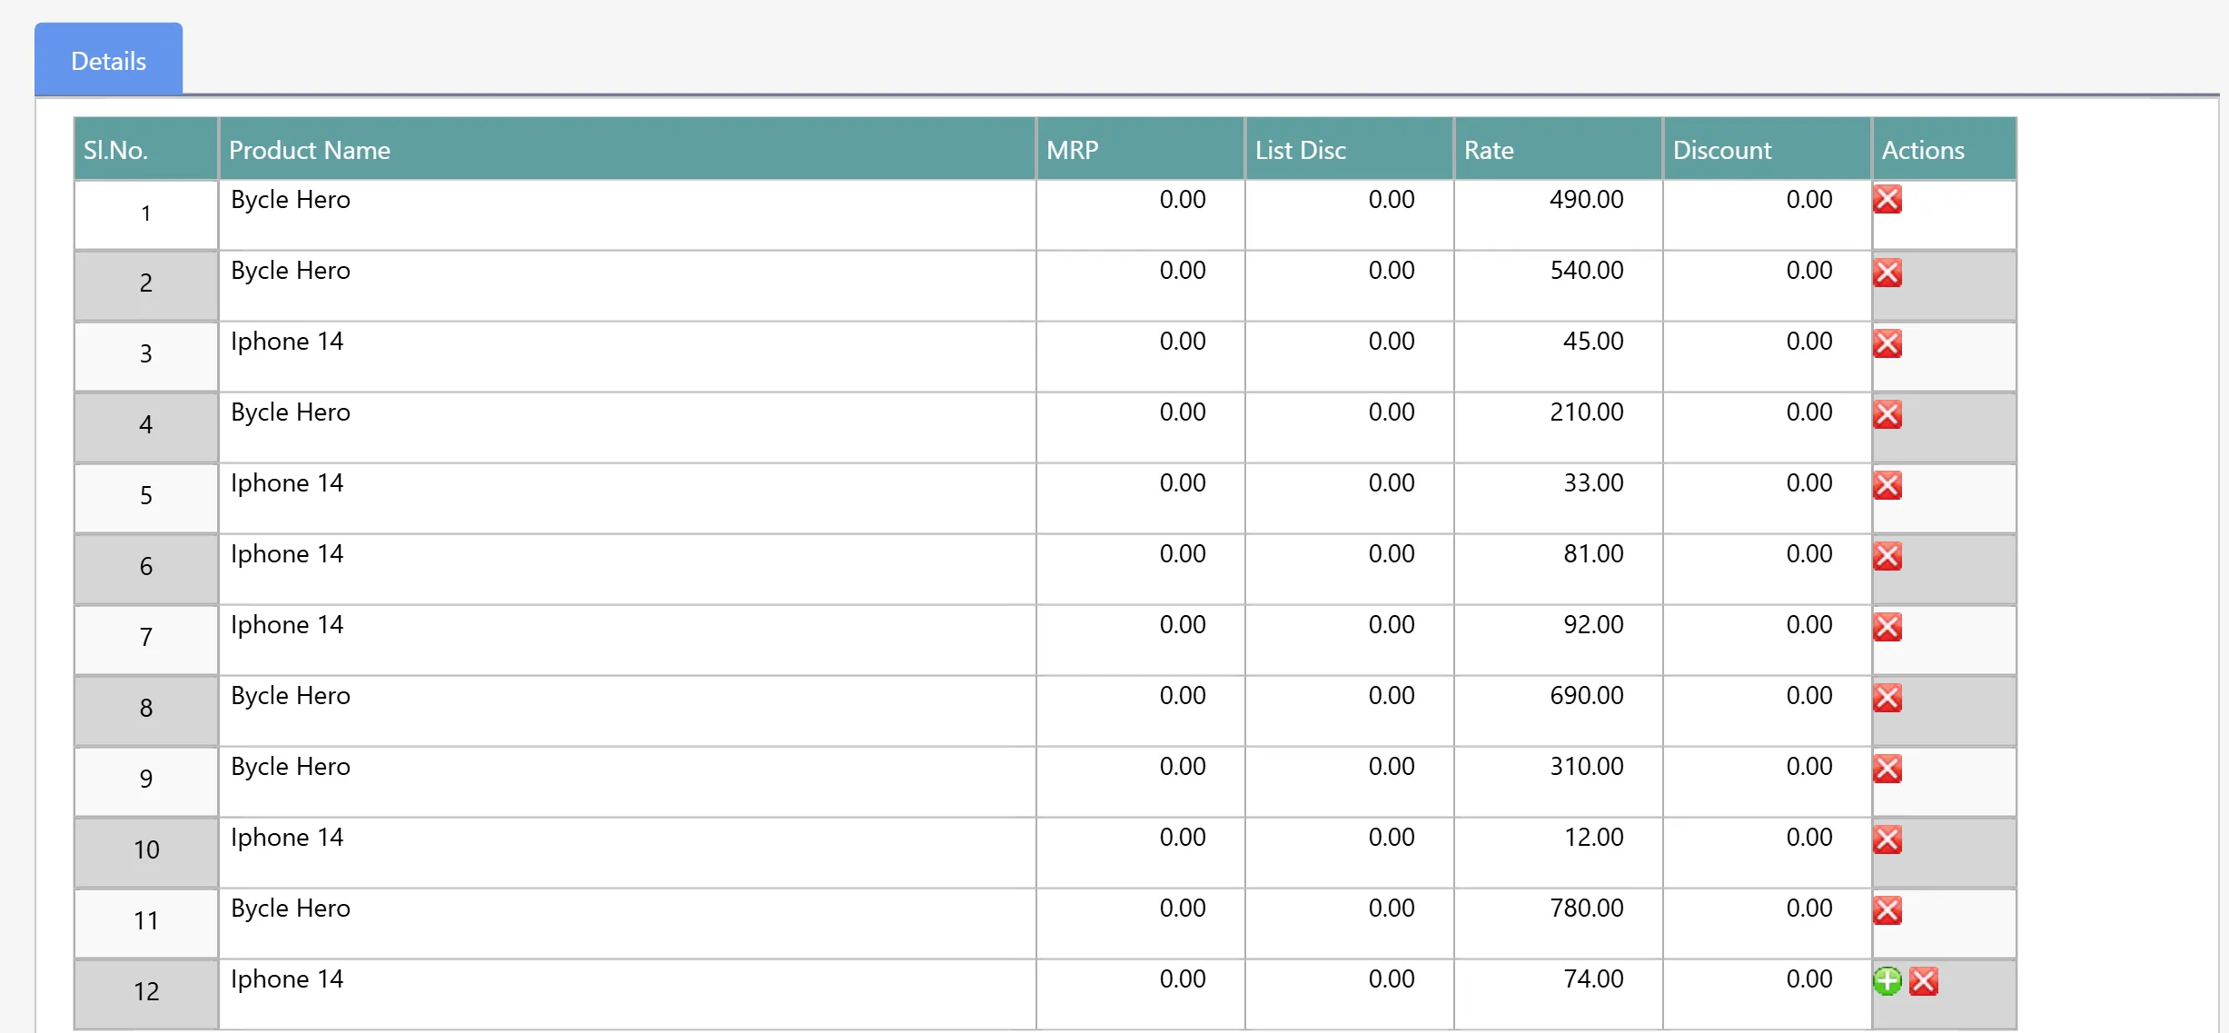Click rate value 74.00
This screenshot has height=1033, width=2229.
point(1593,978)
